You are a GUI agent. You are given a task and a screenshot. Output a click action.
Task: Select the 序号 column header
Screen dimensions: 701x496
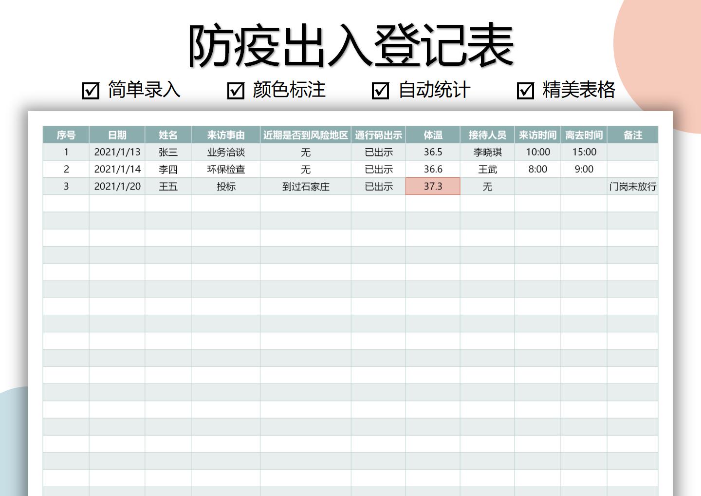click(66, 135)
